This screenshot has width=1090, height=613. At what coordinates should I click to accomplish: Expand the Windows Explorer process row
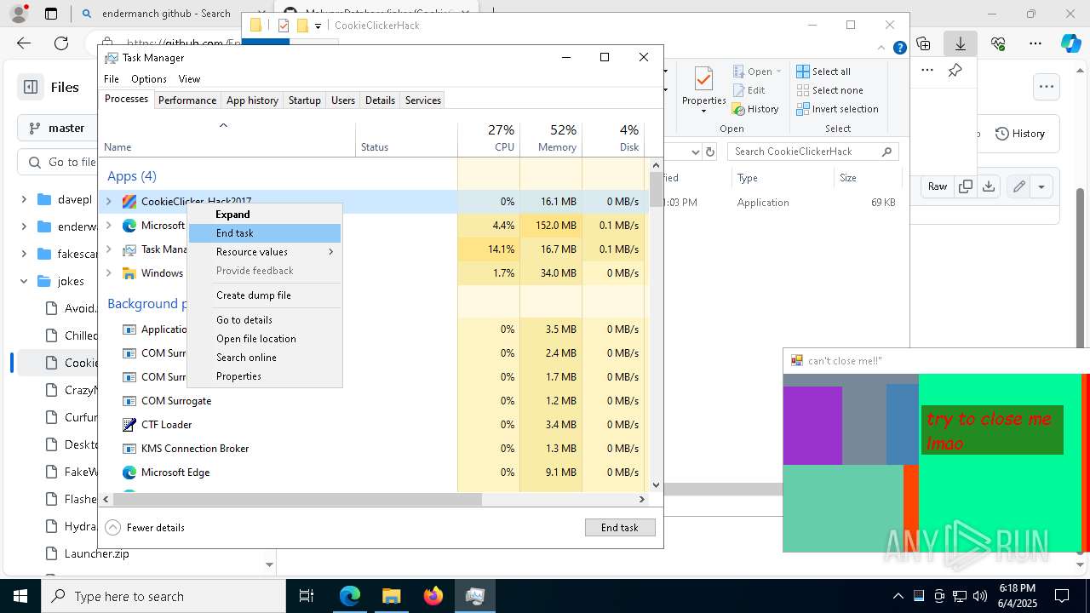[x=108, y=273]
